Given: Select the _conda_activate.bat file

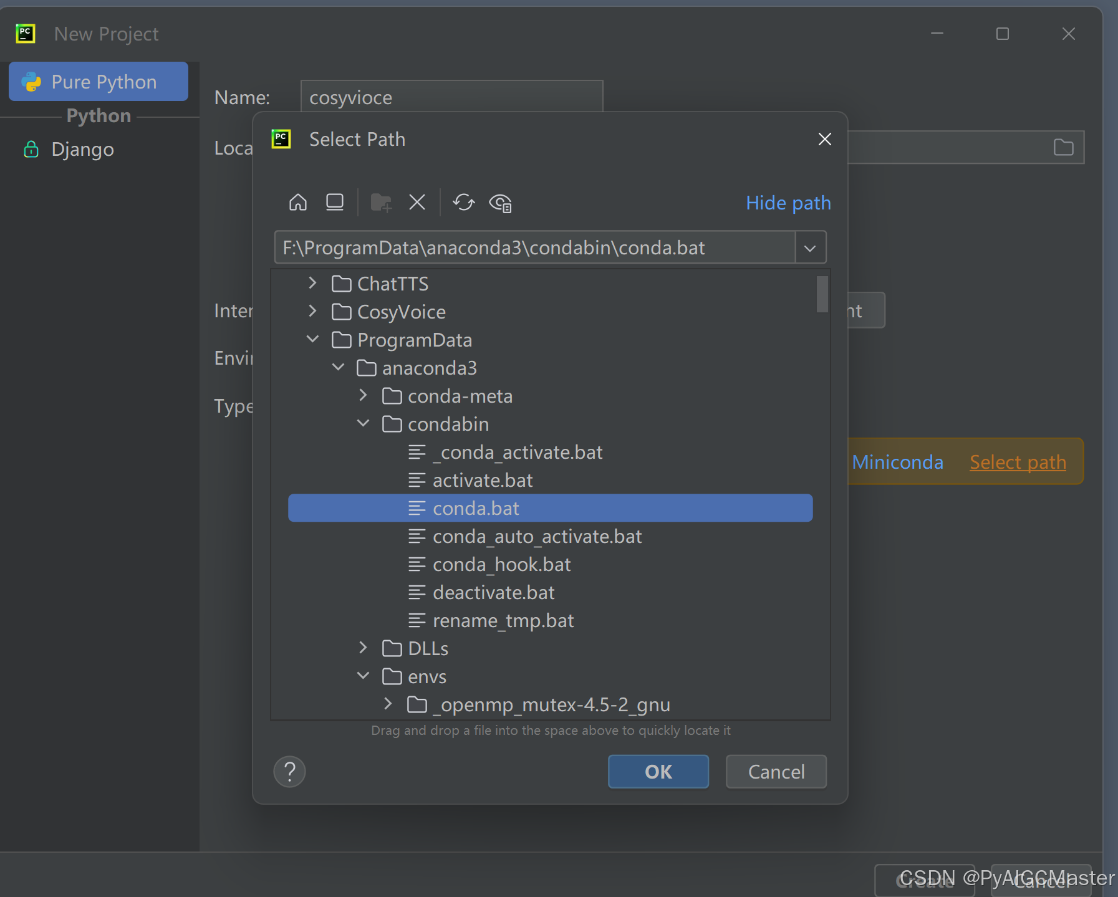Looking at the screenshot, I should click(x=505, y=452).
